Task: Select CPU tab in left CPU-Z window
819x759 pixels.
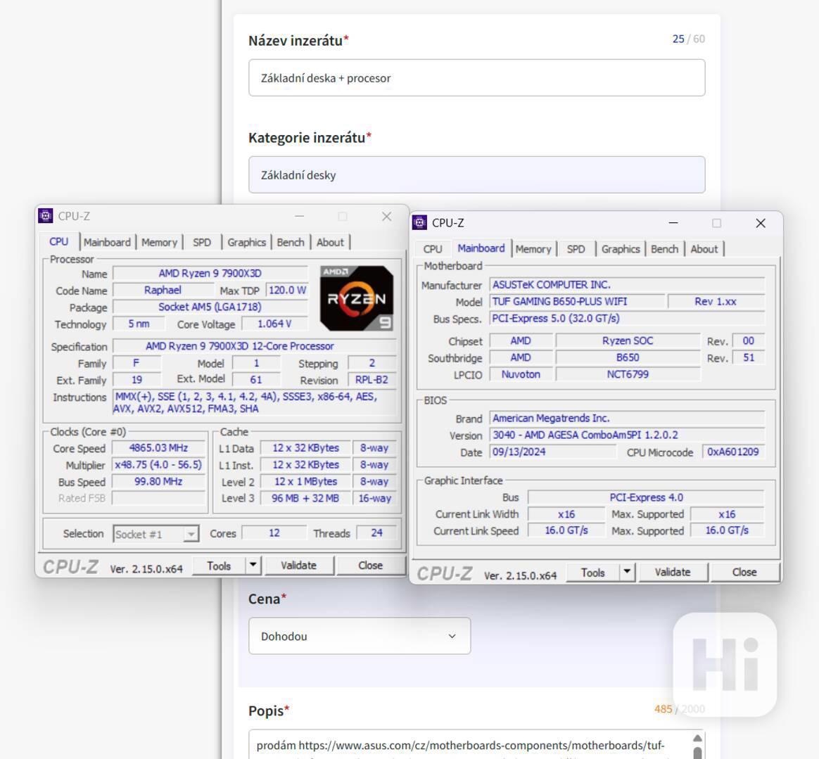Action: pyautogui.click(x=59, y=242)
